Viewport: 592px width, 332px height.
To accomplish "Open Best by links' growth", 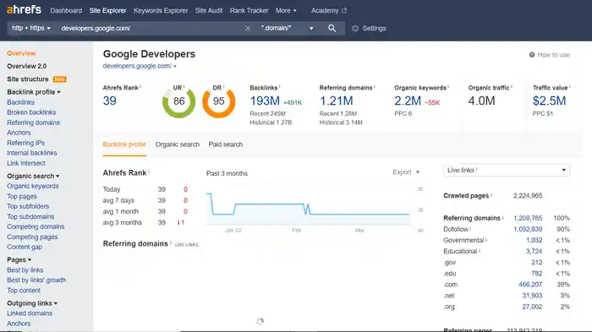I will tap(36, 280).
